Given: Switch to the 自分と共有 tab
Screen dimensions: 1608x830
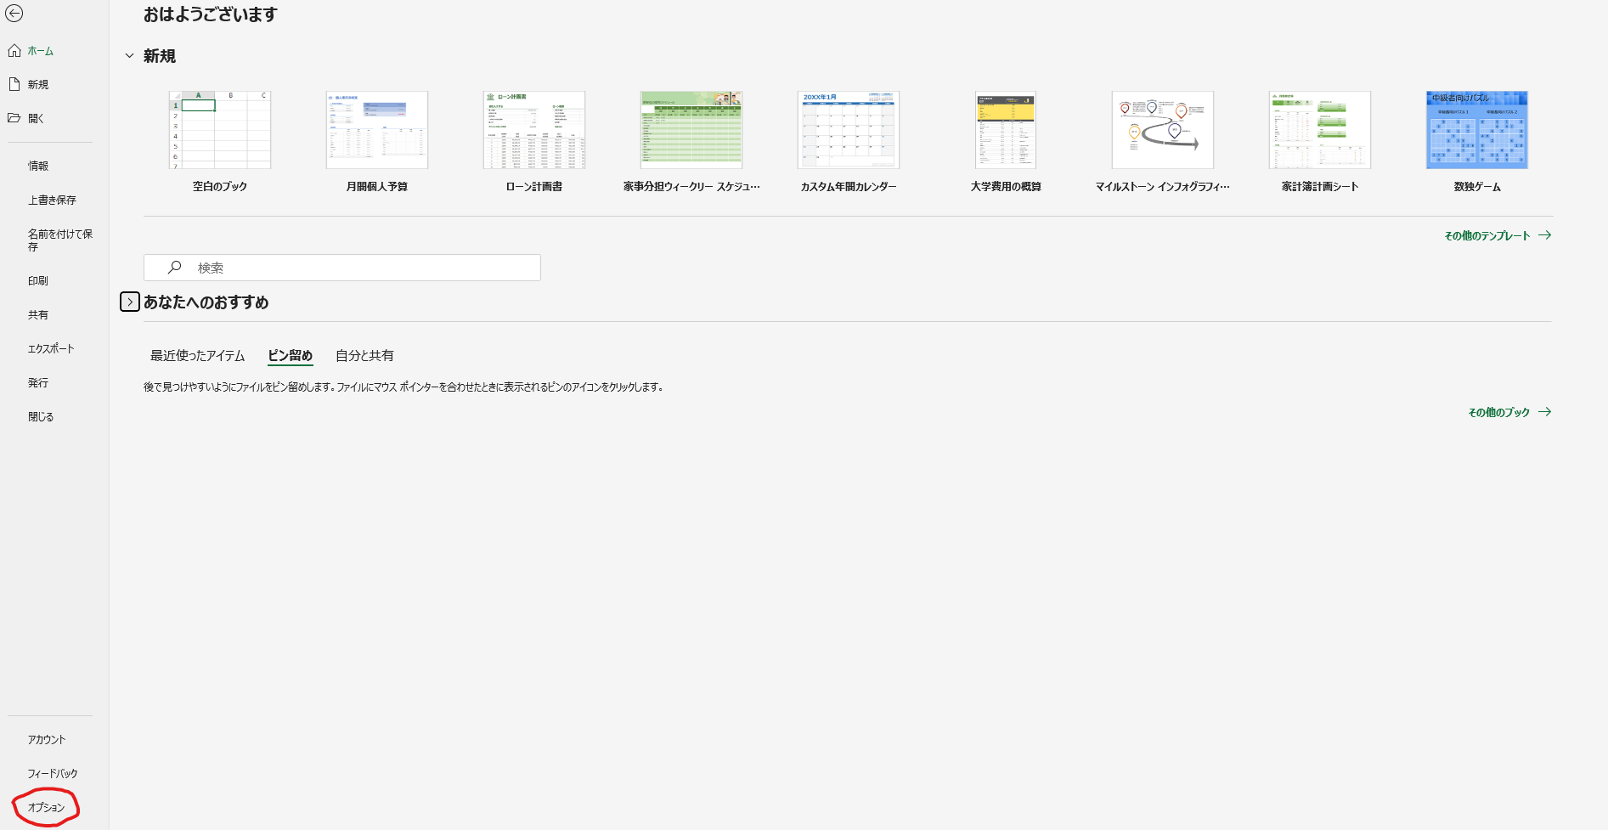Looking at the screenshot, I should tap(364, 356).
